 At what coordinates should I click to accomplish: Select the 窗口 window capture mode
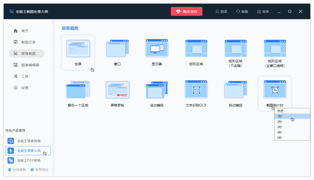[117, 49]
